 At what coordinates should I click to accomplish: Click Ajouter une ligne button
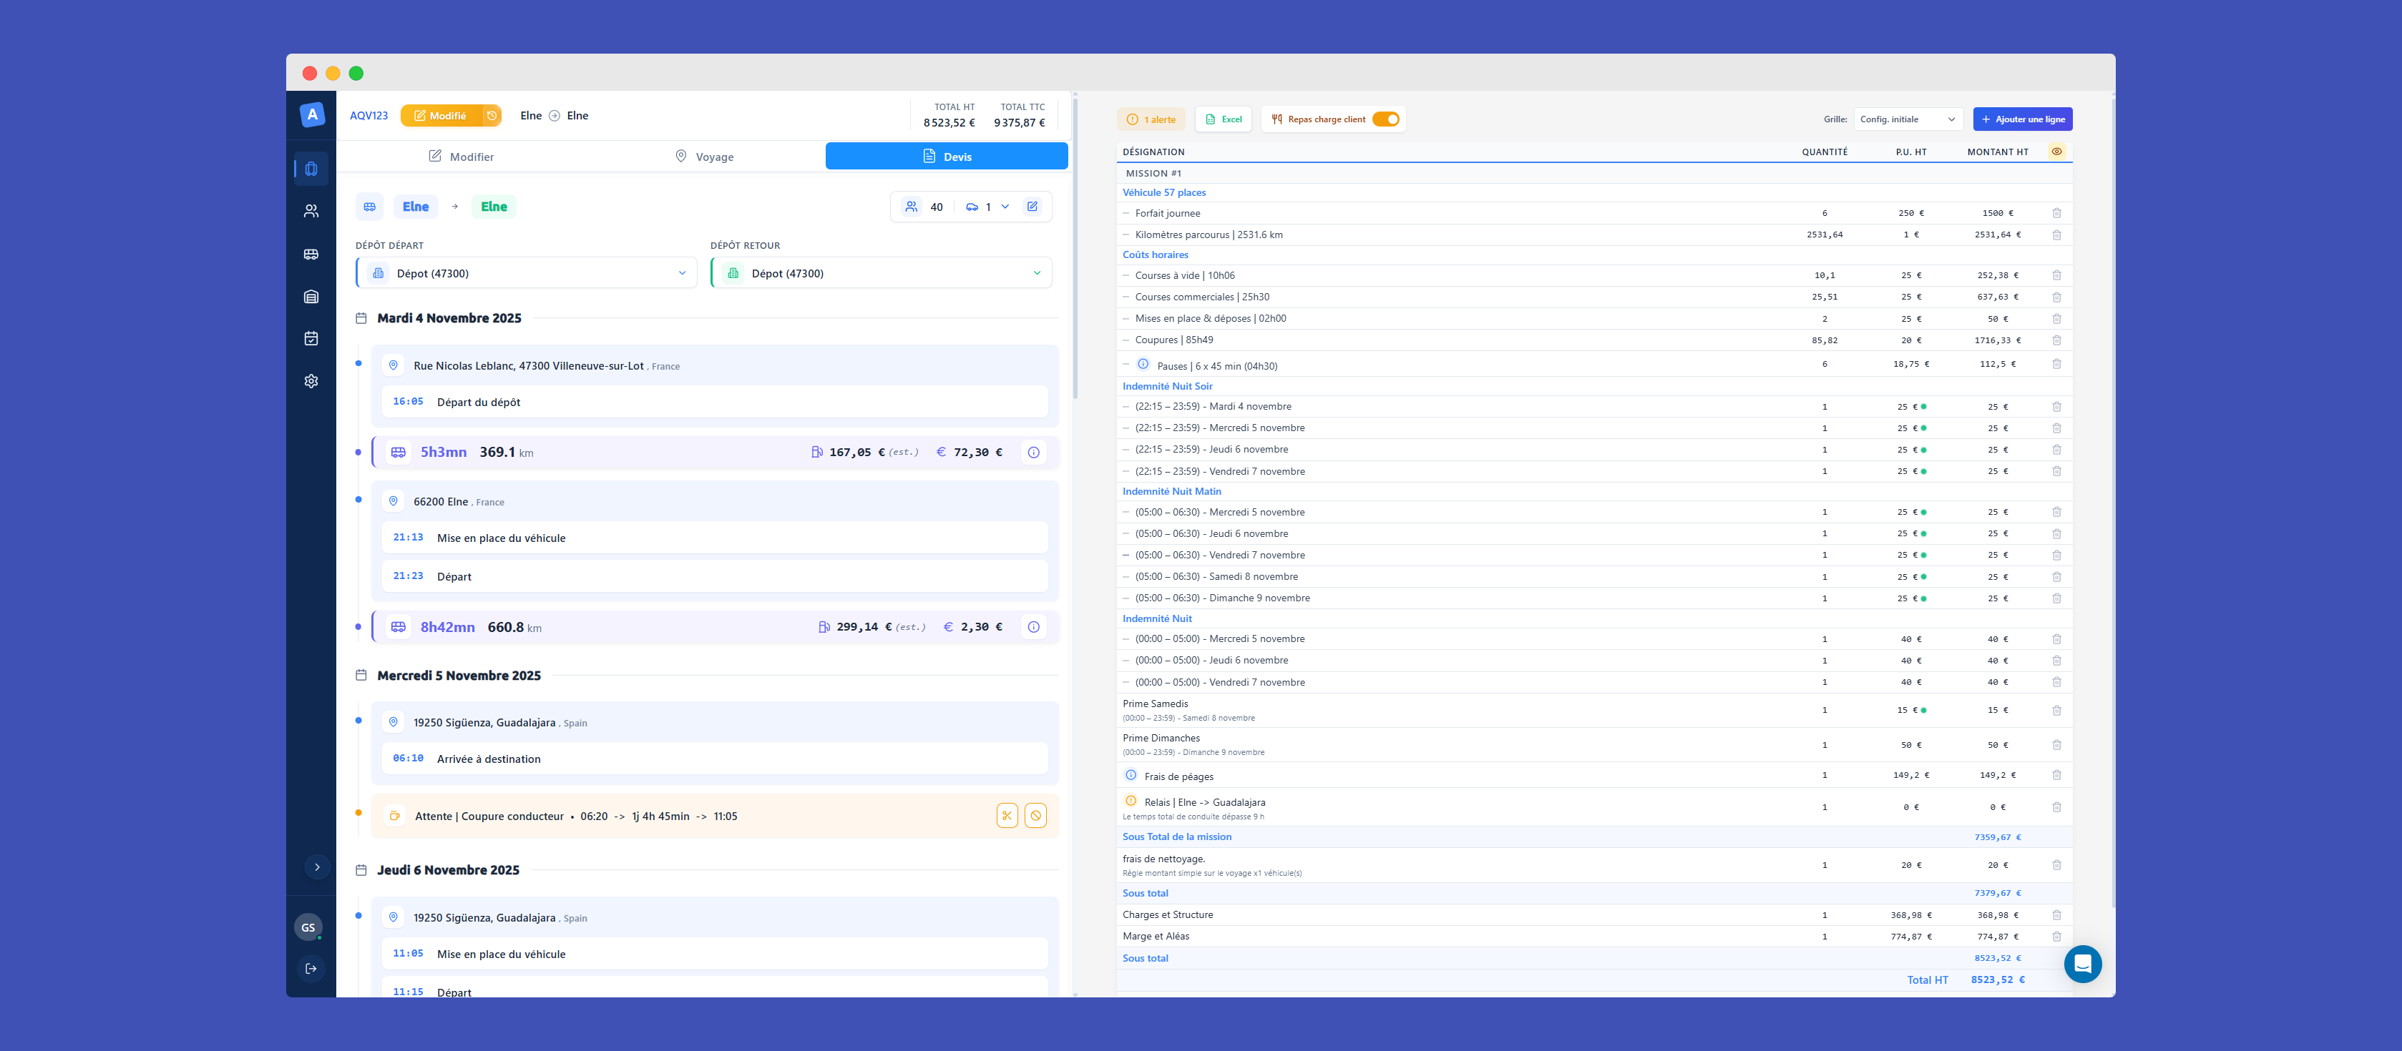[2023, 119]
